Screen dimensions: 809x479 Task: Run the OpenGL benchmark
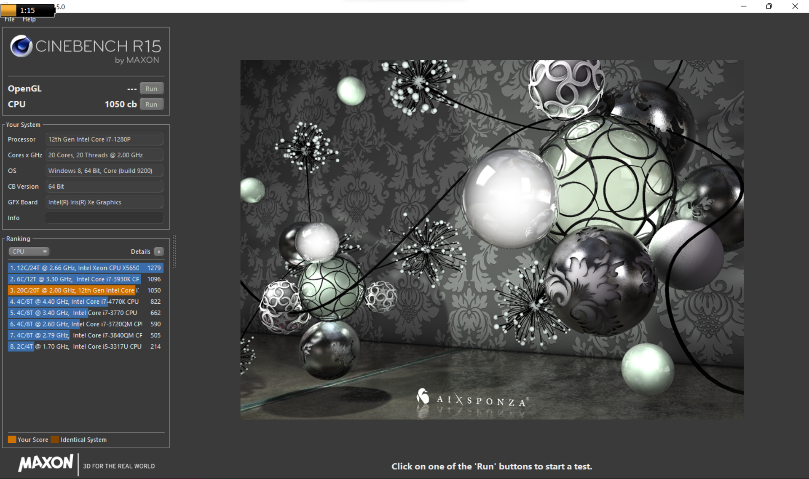(151, 88)
